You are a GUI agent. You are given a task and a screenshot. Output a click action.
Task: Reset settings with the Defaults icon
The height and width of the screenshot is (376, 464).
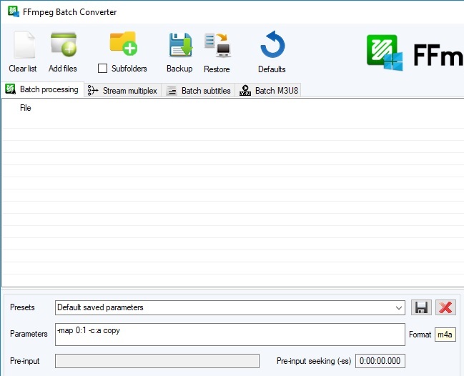coord(272,44)
